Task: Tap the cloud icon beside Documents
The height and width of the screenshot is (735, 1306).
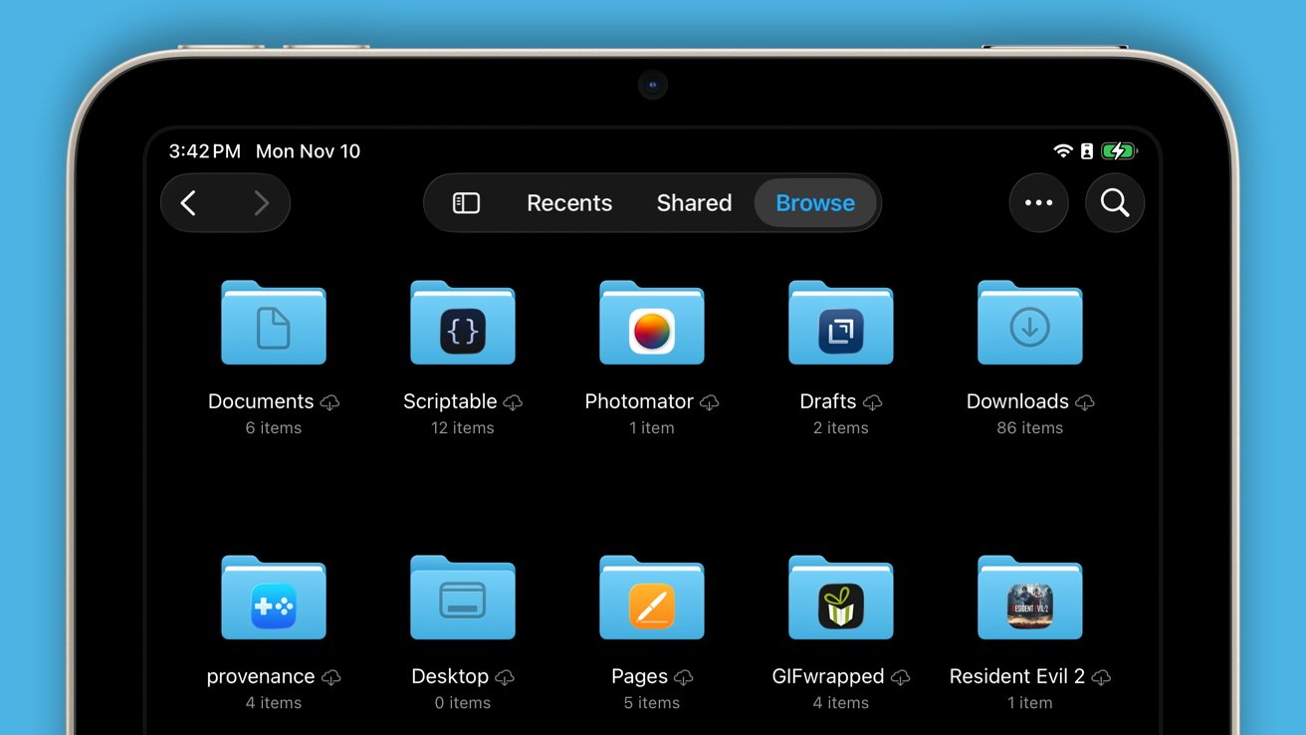Action: point(330,402)
